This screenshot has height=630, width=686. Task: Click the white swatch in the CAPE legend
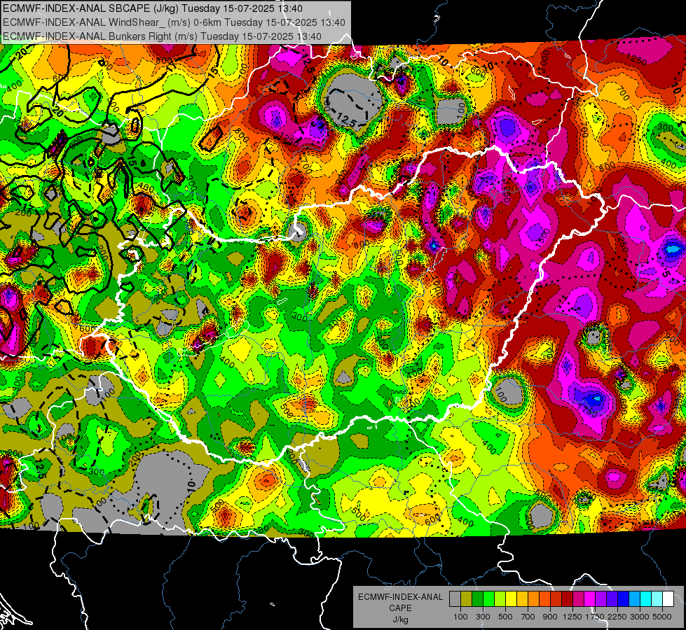click(x=668, y=599)
